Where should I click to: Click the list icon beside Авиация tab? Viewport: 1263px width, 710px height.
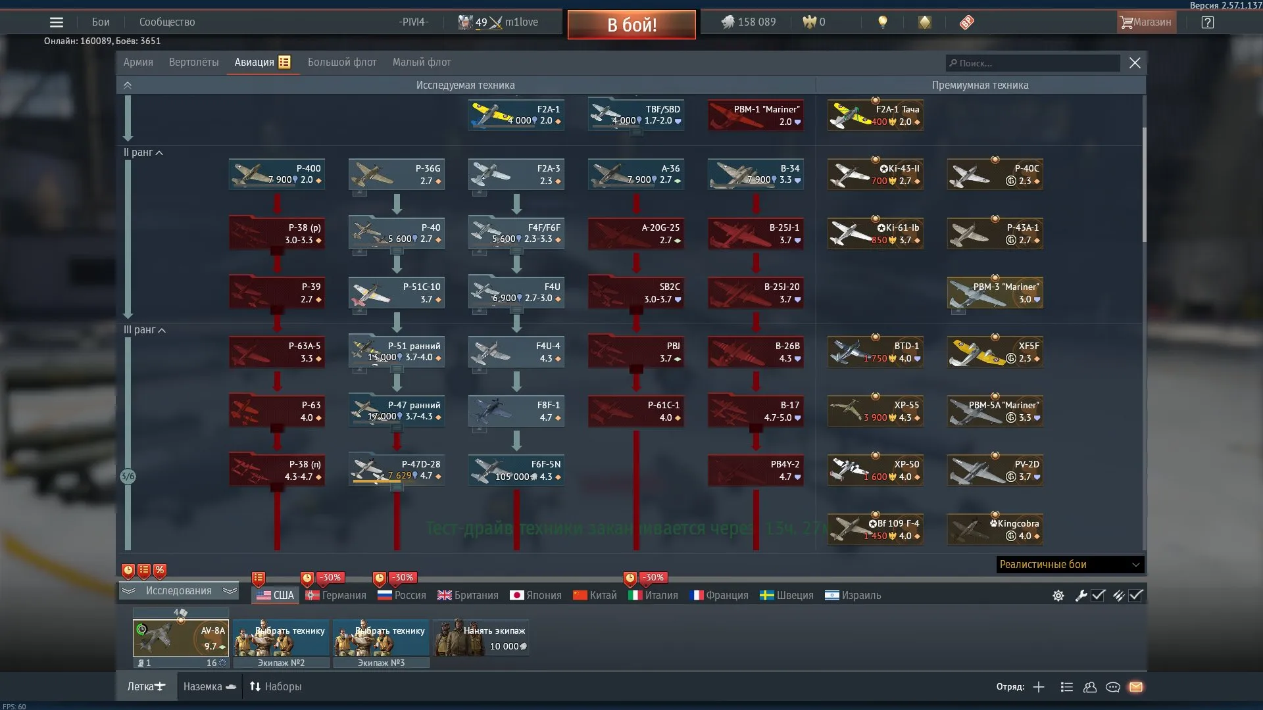[x=284, y=62]
